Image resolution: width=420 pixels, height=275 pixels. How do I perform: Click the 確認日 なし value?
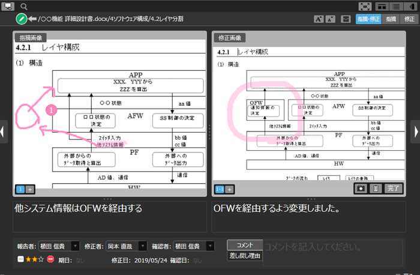pyautogui.click(x=197, y=260)
